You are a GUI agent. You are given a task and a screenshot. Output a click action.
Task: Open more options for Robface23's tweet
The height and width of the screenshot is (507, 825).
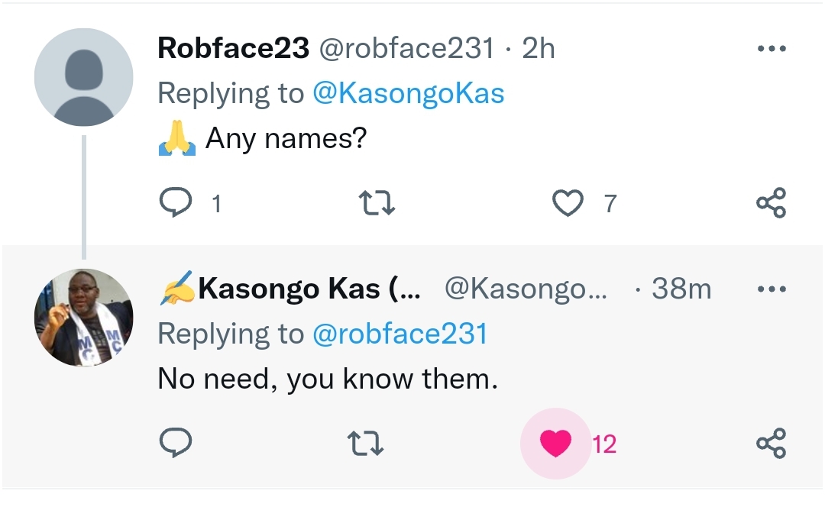771,49
